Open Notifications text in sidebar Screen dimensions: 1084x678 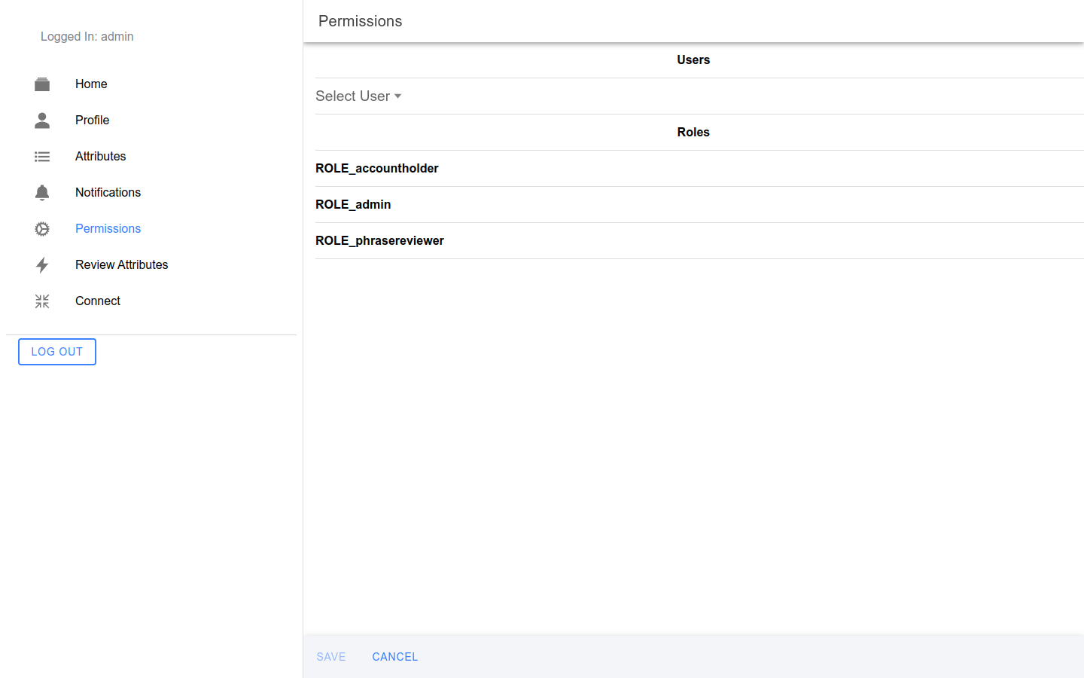point(108,193)
